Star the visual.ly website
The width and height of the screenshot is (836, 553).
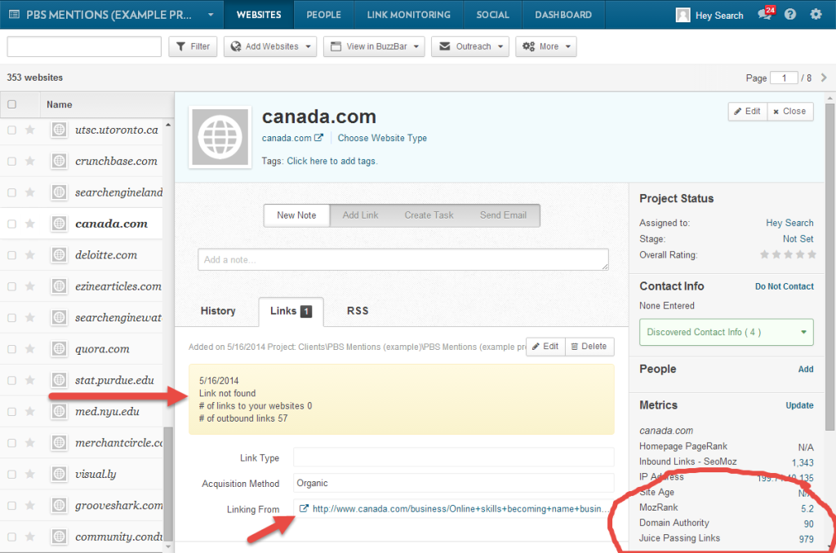point(30,474)
